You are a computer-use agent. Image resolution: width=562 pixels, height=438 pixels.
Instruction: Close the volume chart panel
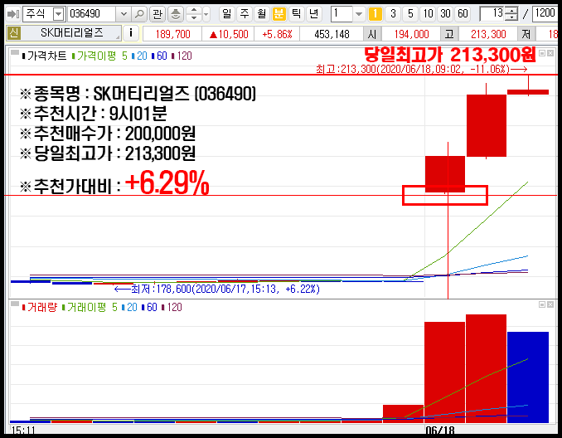[x=550, y=304]
